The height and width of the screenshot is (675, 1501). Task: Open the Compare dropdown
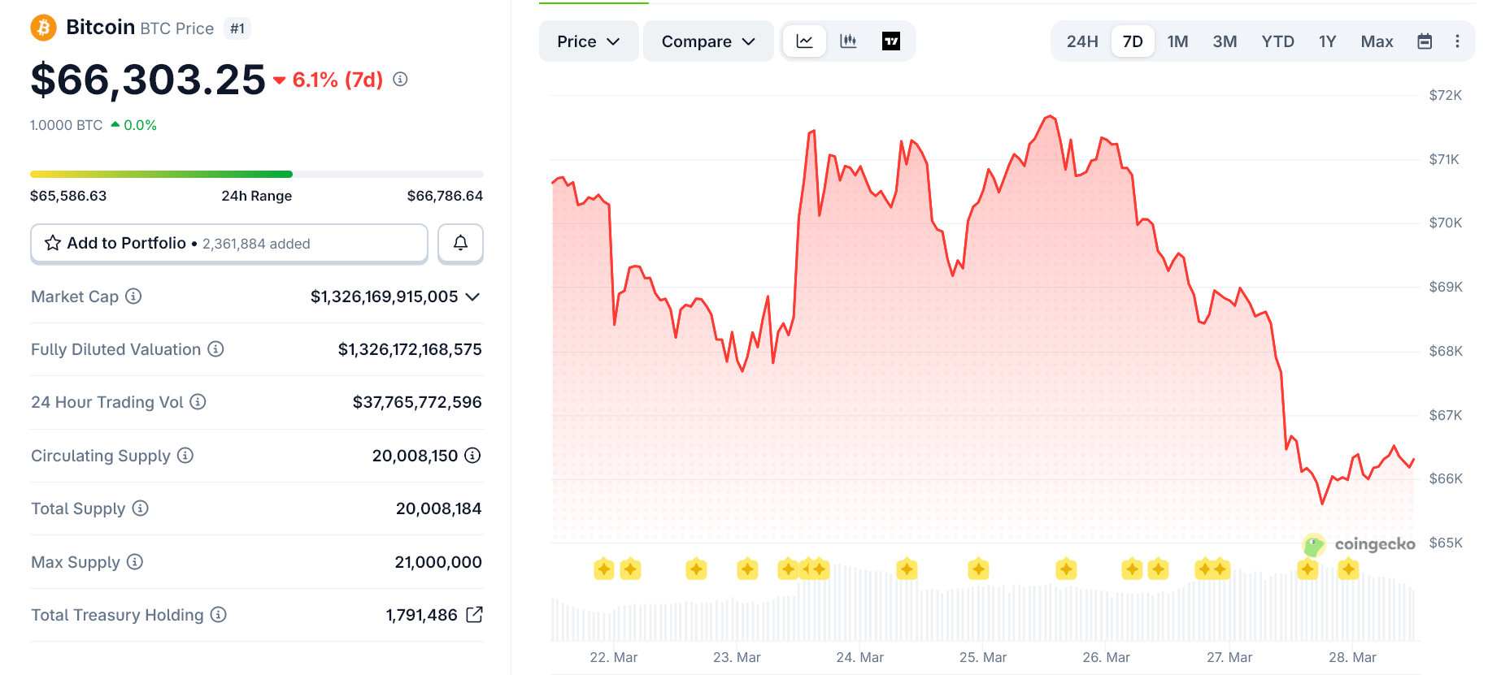point(707,41)
